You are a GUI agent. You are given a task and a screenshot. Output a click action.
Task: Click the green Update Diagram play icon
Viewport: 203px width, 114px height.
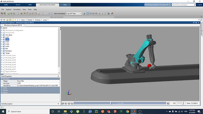tap(8, 14)
